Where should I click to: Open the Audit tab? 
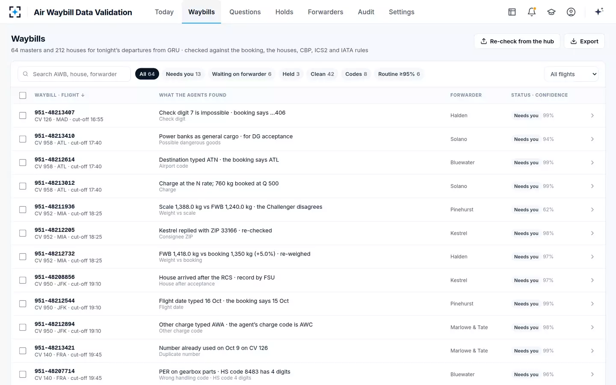[366, 12]
